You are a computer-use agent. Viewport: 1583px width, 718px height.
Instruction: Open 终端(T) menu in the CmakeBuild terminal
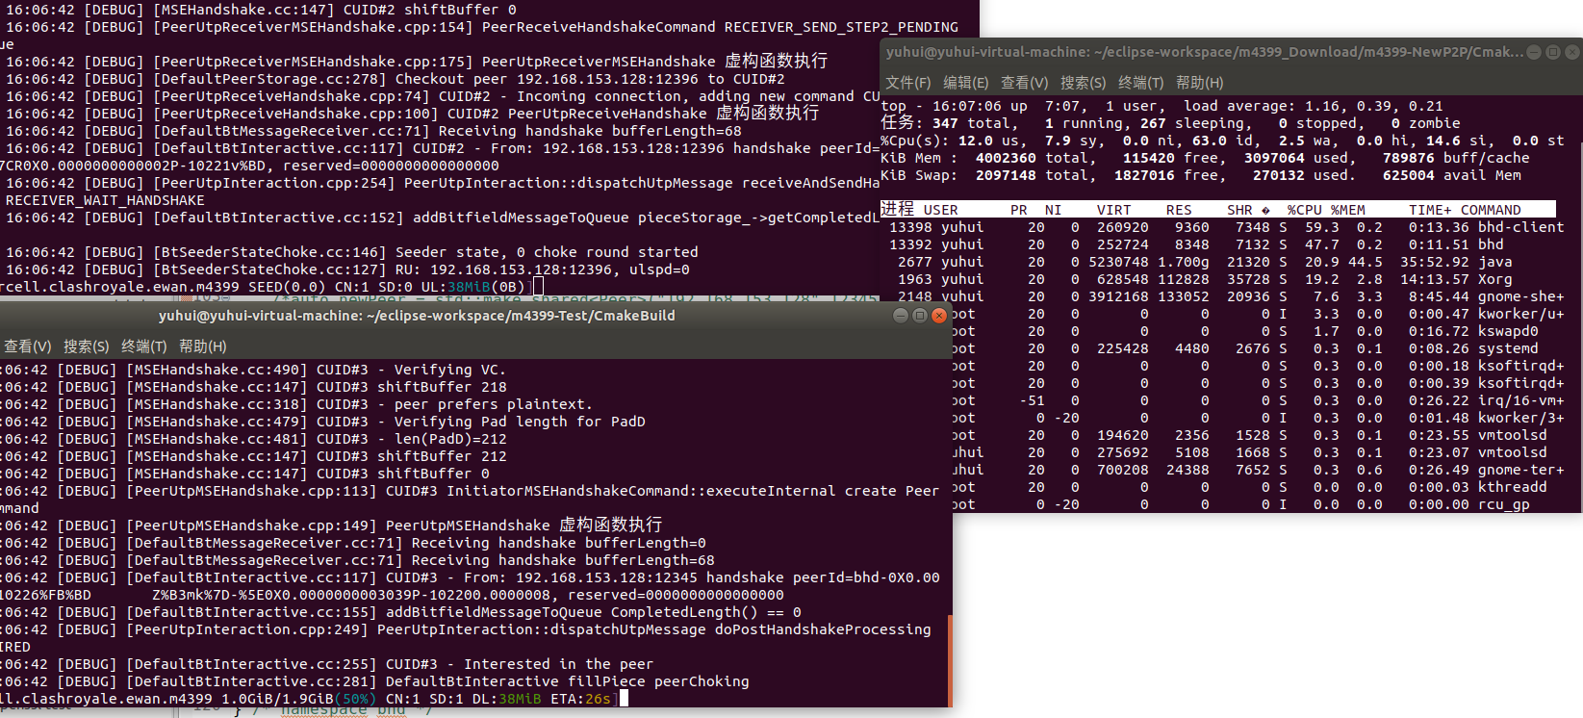(143, 346)
